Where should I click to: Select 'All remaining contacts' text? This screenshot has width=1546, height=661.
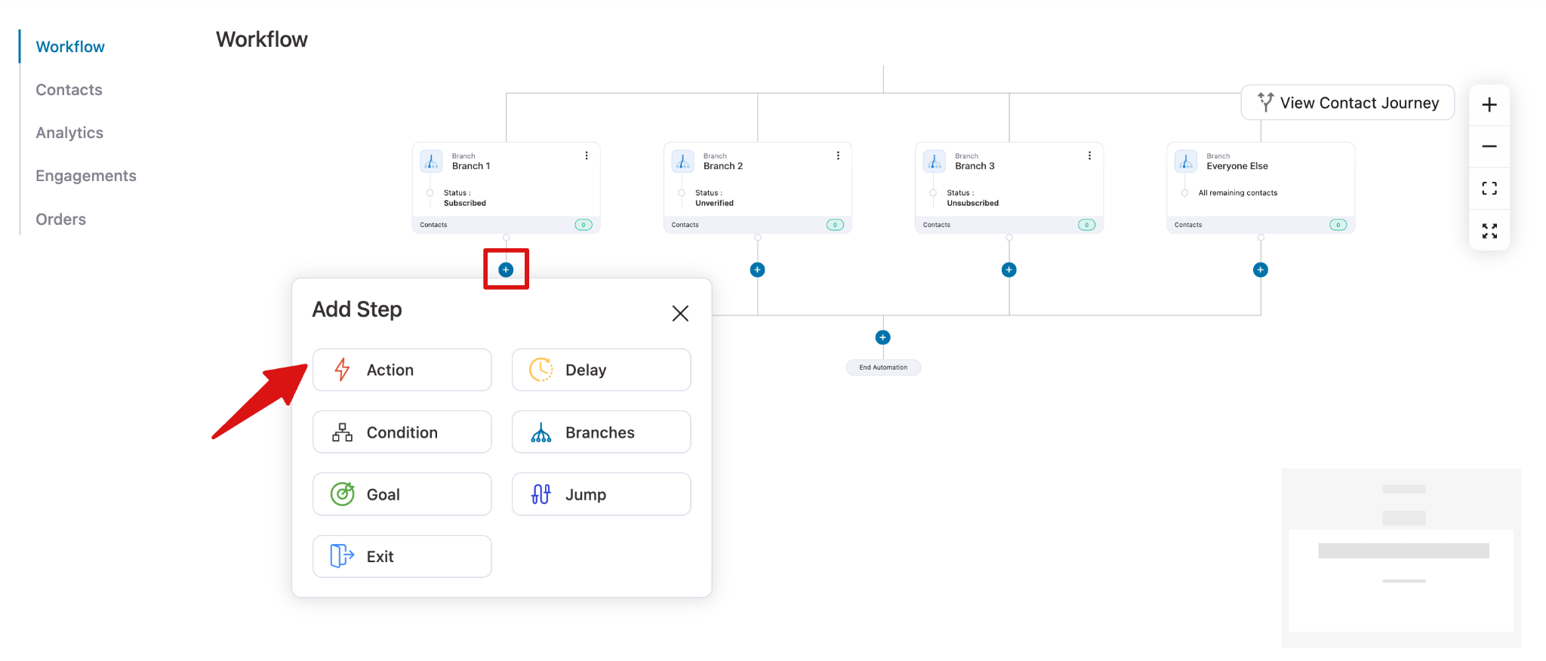tap(1238, 193)
